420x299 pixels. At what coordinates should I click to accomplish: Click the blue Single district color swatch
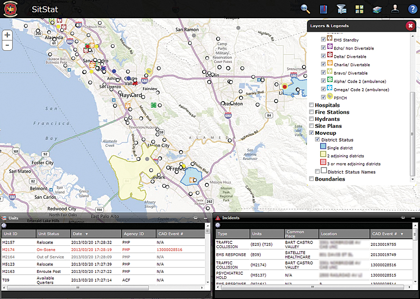323,146
